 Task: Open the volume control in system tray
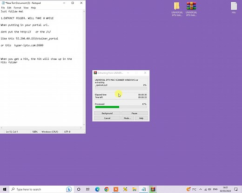tap(209, 189)
